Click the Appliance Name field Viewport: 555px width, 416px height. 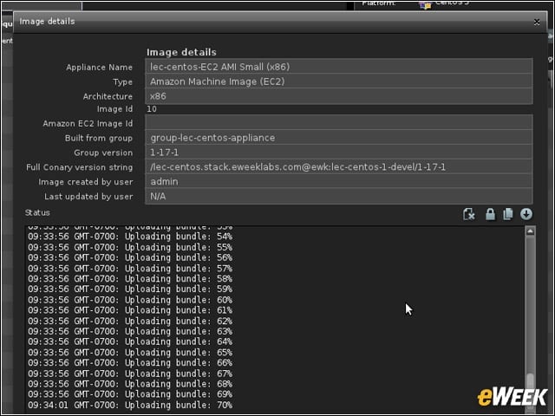339,67
